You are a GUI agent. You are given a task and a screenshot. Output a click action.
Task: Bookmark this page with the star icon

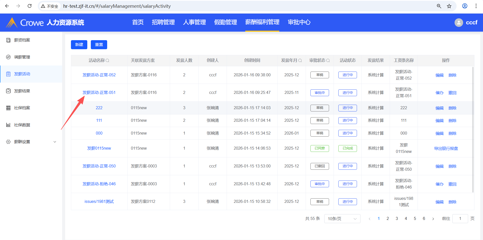click(449, 6)
